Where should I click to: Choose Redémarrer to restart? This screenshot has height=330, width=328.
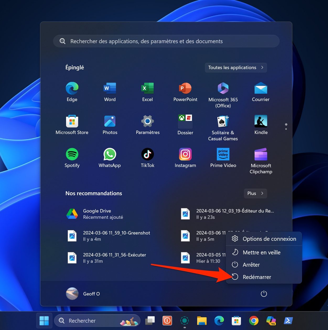click(264, 277)
